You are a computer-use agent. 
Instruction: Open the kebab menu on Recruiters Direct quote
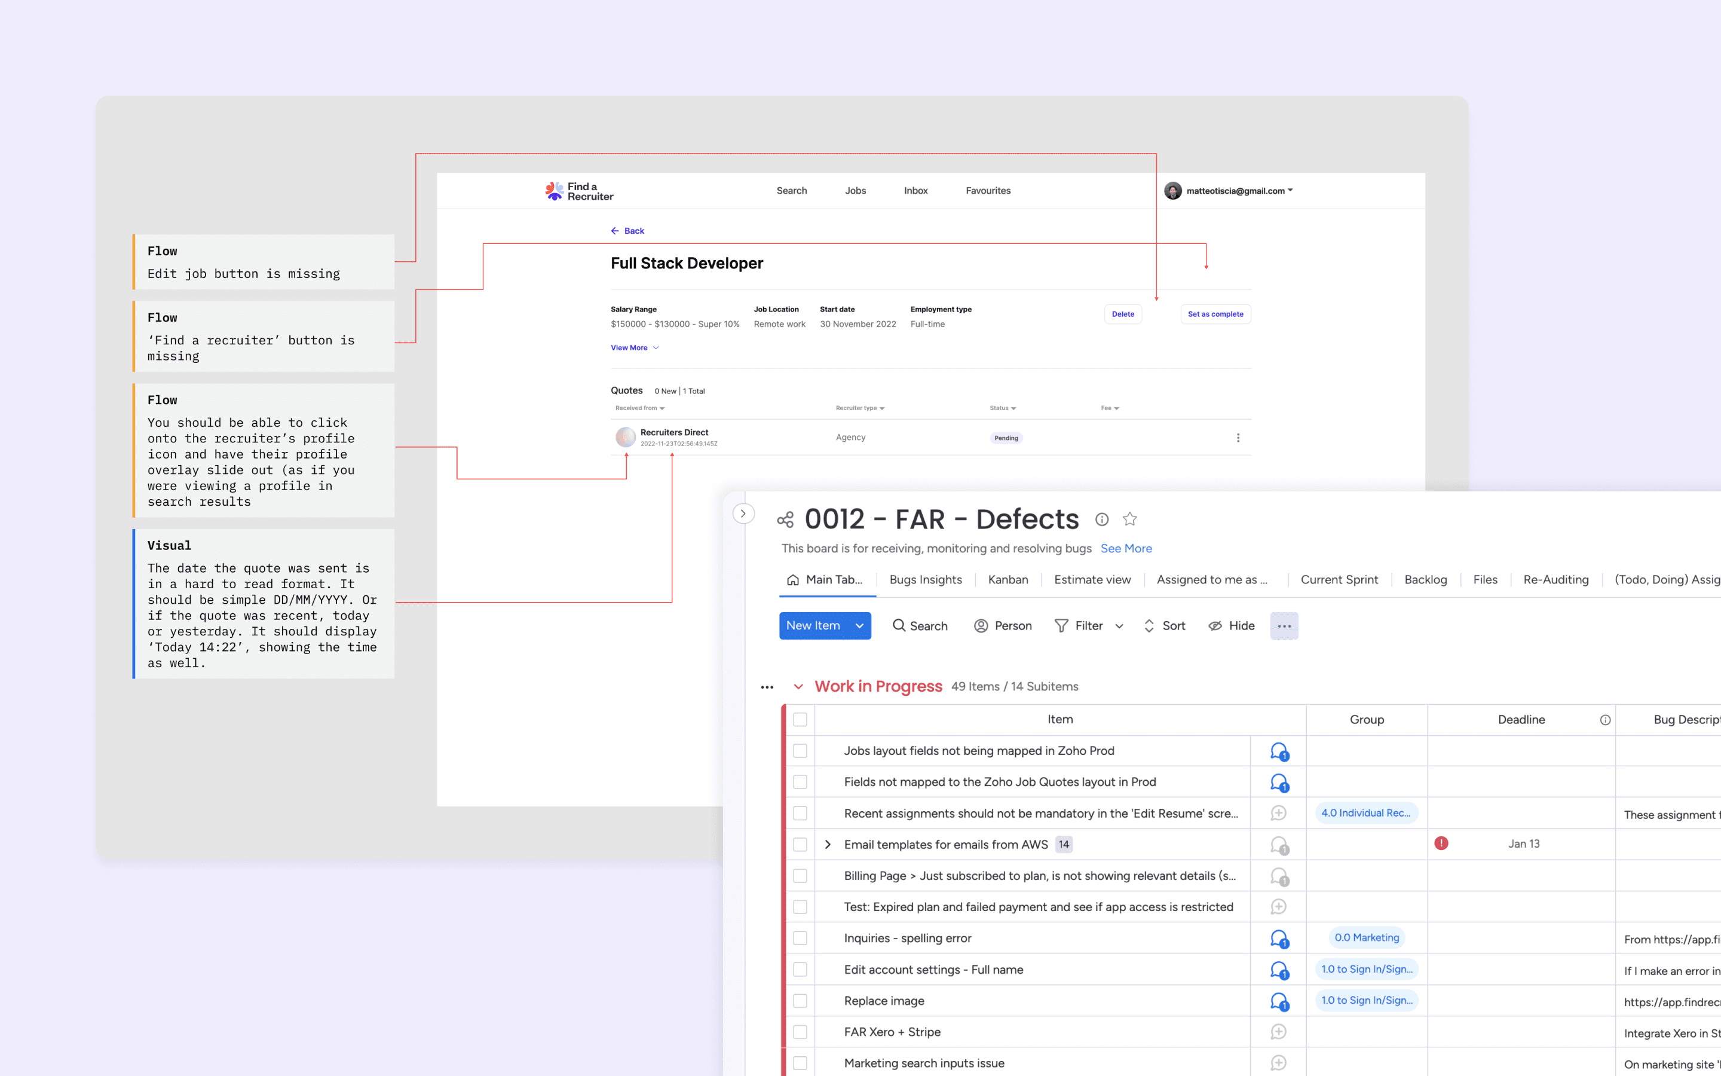[x=1238, y=438]
